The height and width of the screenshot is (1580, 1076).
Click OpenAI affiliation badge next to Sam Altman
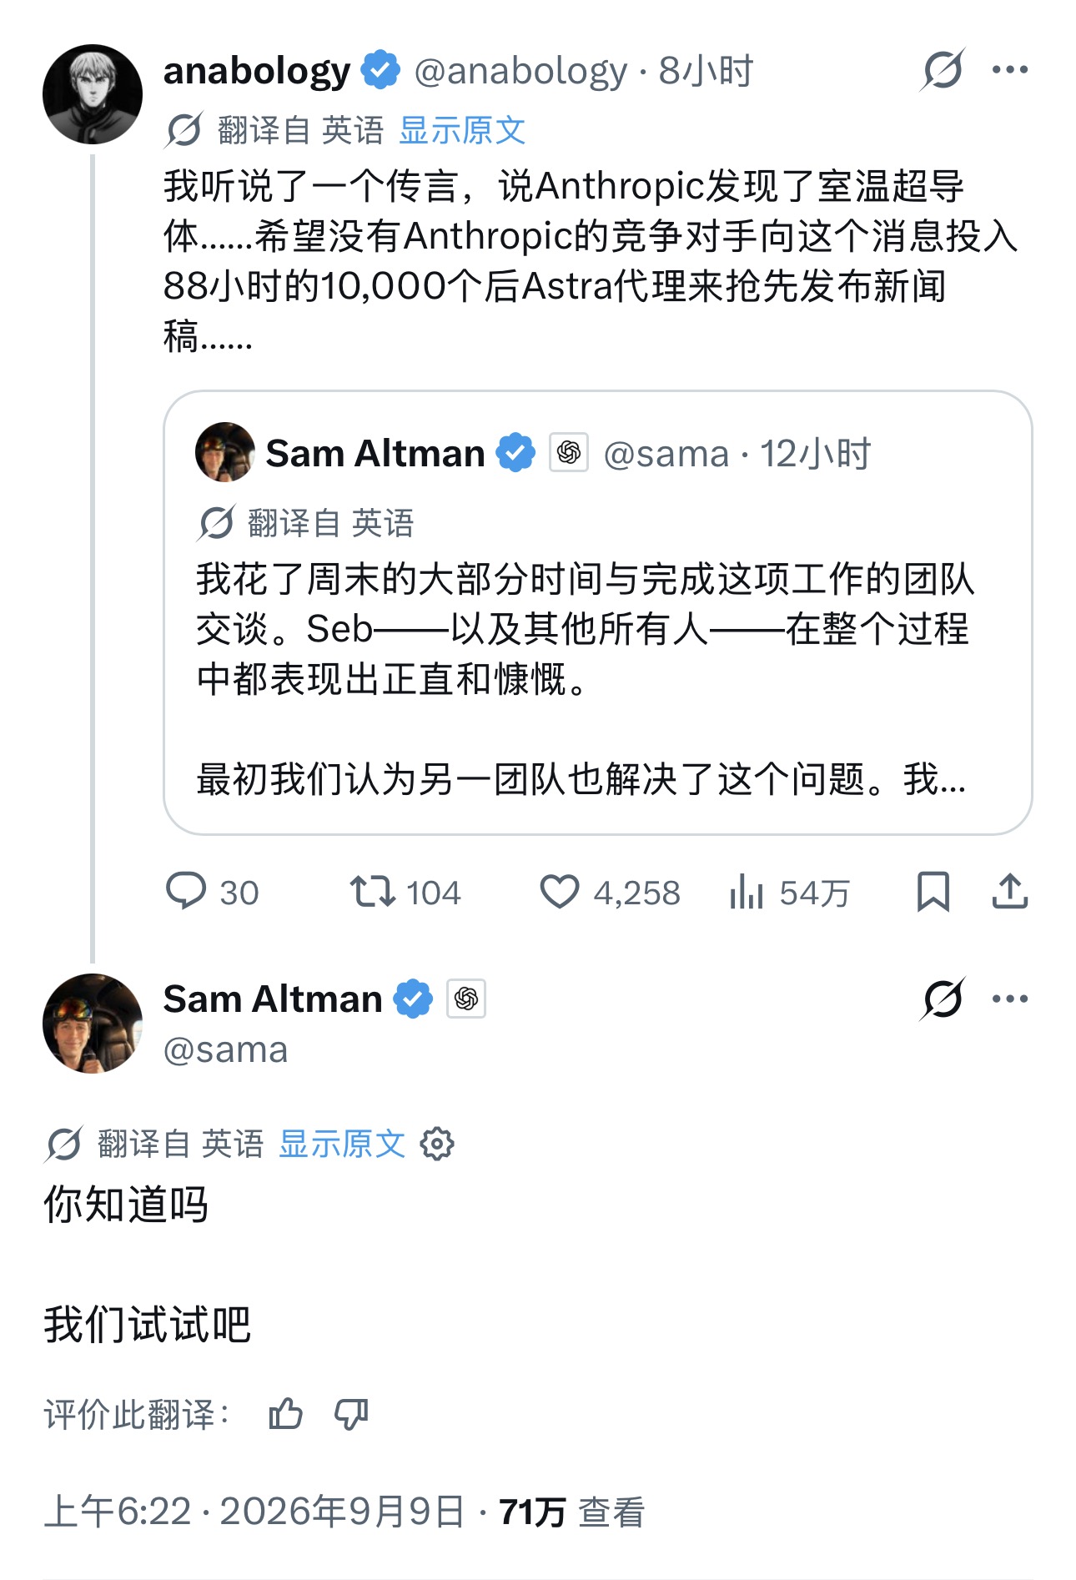(466, 999)
